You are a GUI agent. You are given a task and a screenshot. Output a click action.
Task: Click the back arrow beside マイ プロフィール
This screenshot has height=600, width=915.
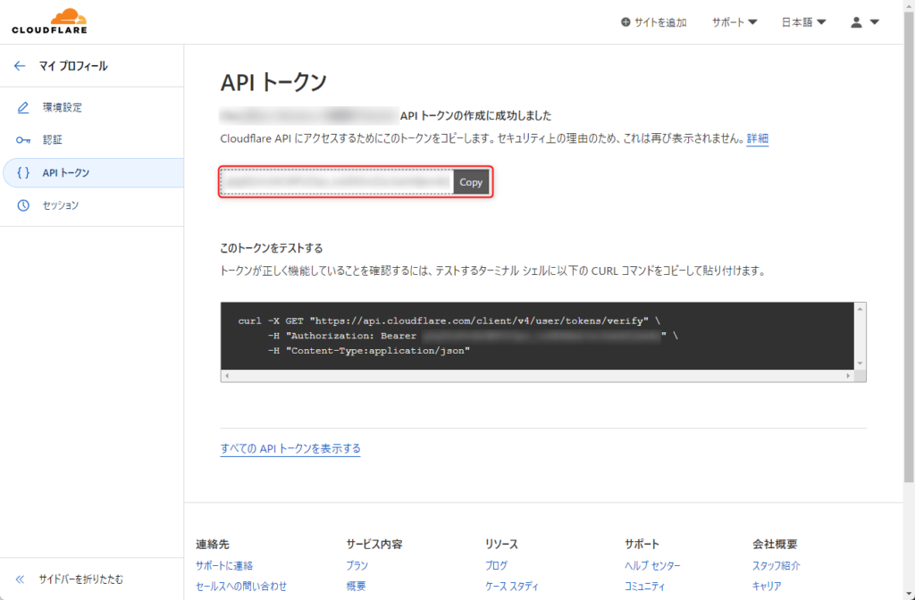point(20,66)
